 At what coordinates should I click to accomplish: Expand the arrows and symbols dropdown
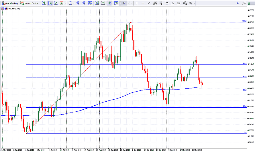(x=194, y=3)
